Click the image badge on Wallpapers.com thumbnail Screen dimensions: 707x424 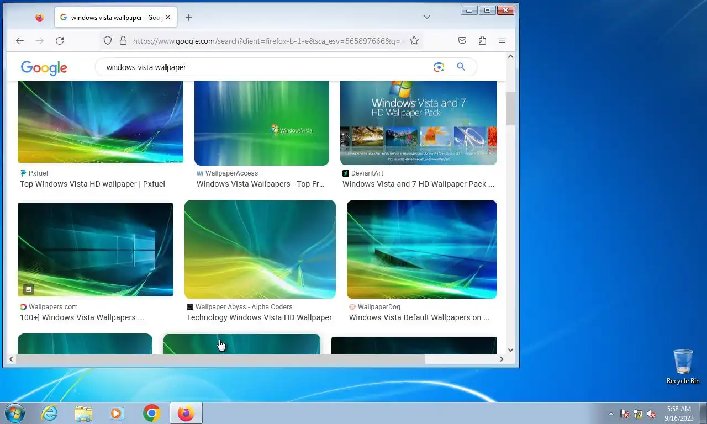click(29, 289)
